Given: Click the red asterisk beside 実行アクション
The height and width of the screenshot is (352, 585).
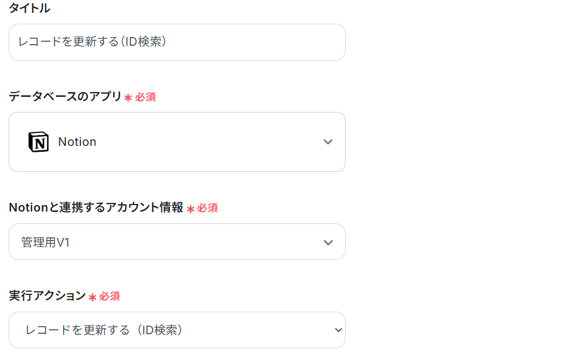Looking at the screenshot, I should click(x=92, y=297).
